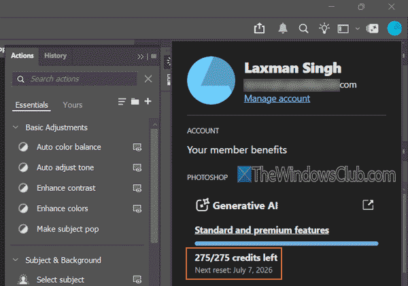Collapse the Basic Adjustments group
The width and height of the screenshot is (408, 286).
(16, 128)
